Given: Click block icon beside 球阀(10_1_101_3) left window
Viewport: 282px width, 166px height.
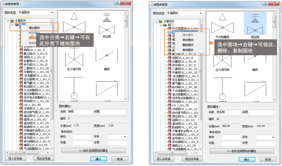Looking at the screenshot, I should [21, 57].
